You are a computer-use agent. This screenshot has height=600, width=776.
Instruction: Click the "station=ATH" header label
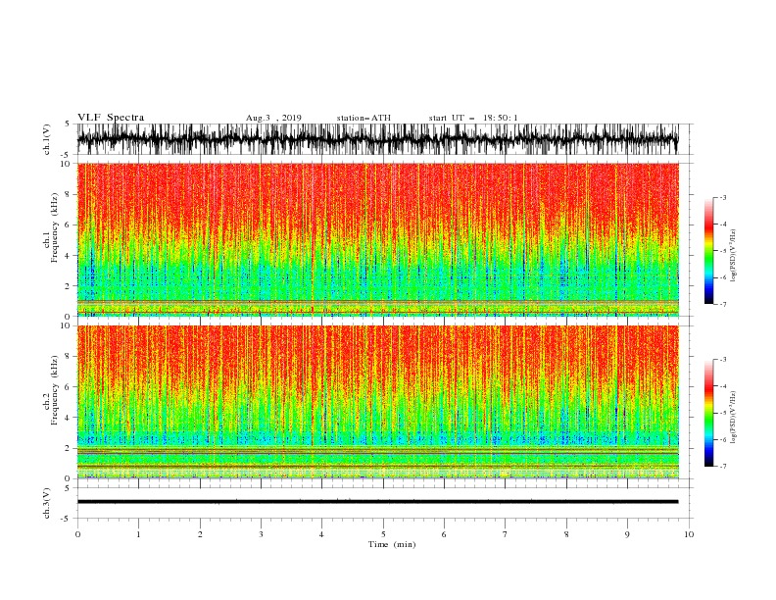point(364,118)
